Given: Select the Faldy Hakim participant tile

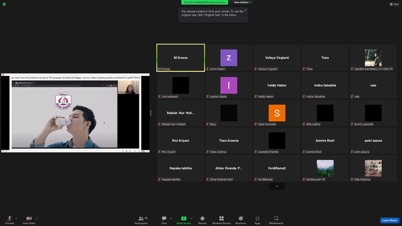Looking at the screenshot, I should (277, 85).
